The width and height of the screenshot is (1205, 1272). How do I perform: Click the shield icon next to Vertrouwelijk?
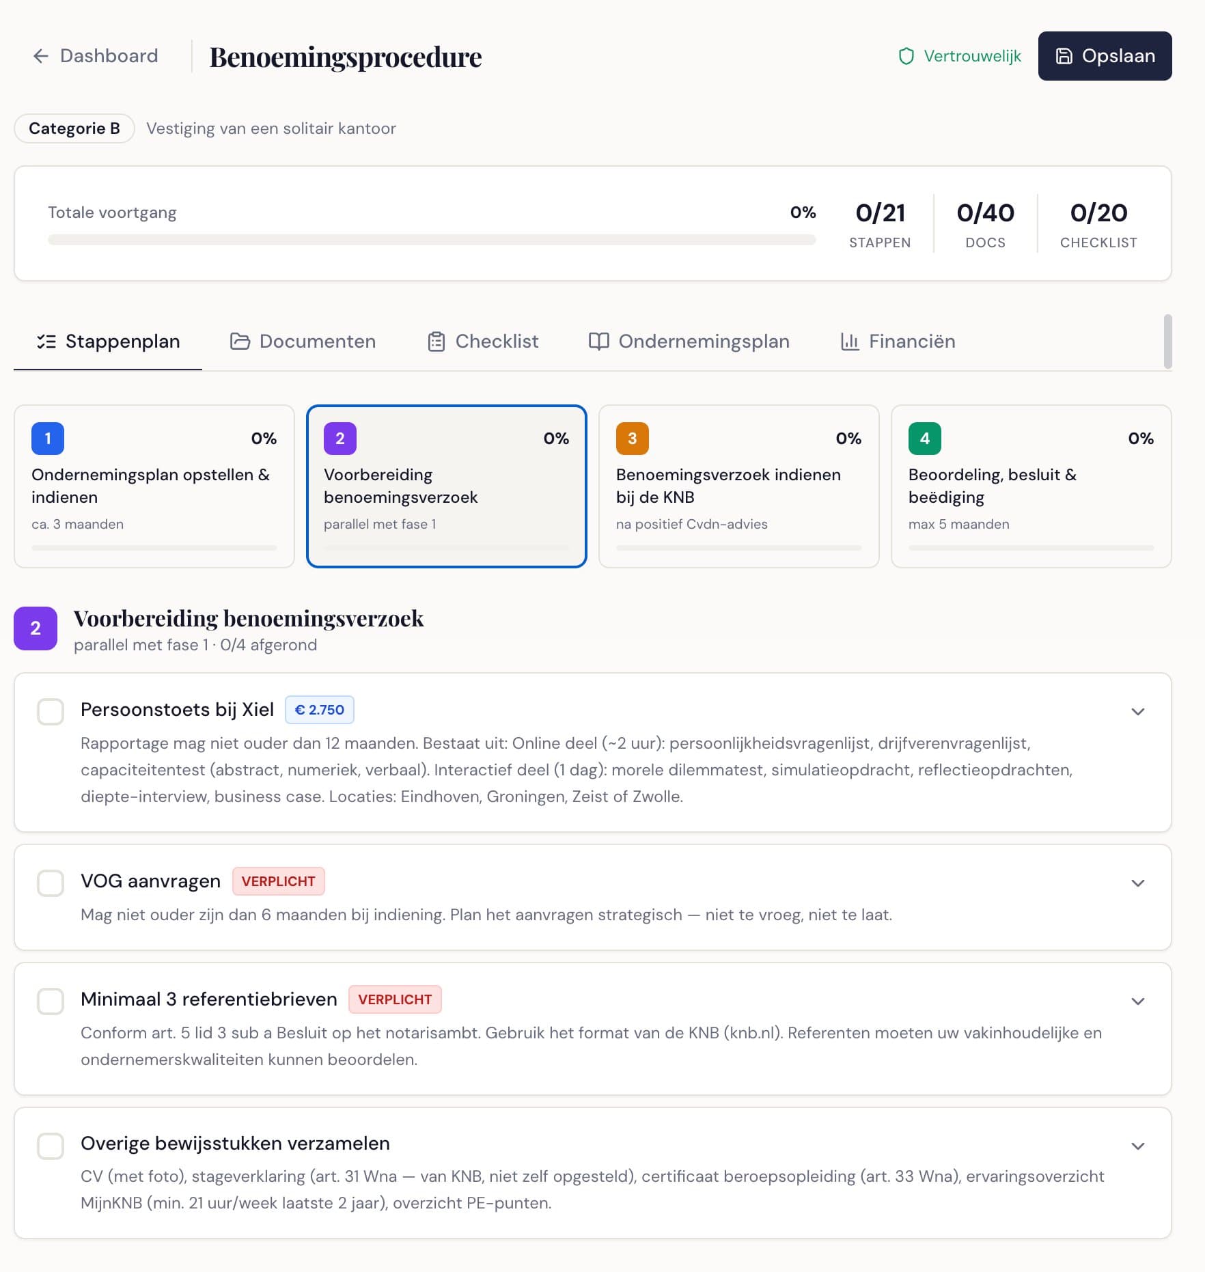click(906, 57)
